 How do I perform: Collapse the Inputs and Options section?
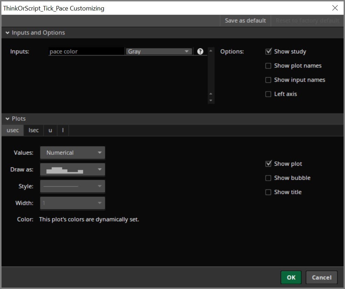(x=7, y=32)
